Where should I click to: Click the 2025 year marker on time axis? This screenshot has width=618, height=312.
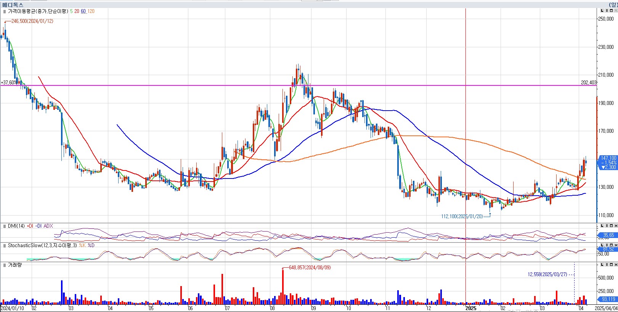471,308
